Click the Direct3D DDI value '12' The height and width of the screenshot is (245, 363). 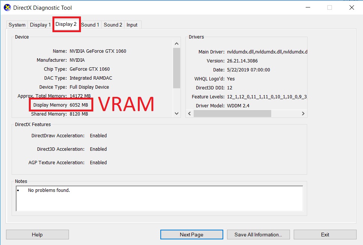[x=229, y=88]
